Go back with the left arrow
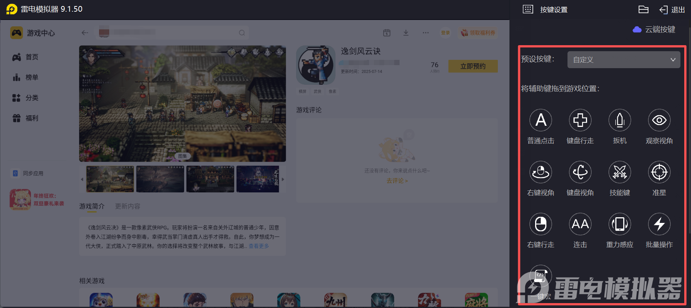 click(85, 33)
